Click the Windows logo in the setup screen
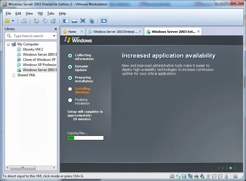The width and height of the screenshot is (246, 181). 78,40
